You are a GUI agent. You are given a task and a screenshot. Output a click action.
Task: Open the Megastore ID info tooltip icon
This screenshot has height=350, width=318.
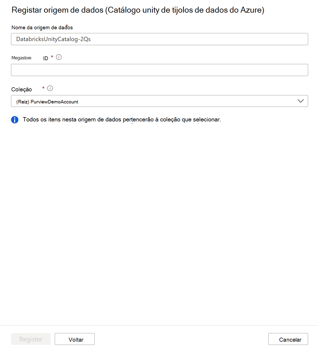point(59,57)
